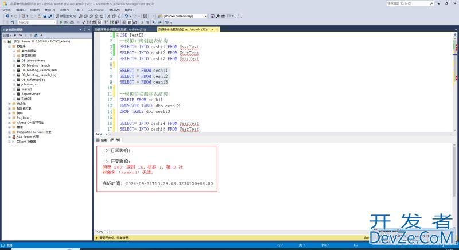Click the DELETE FROM ceshi1 line
The width and height of the screenshot is (459, 250).
[141, 100]
